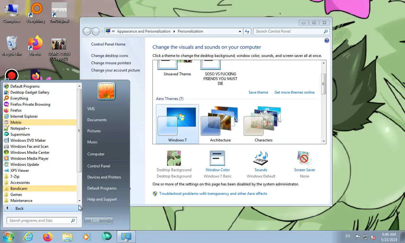Click the Lock button
The image size is (405, 243).
(95, 221)
